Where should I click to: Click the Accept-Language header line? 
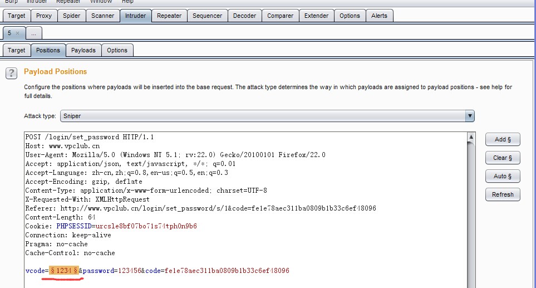coord(127,173)
